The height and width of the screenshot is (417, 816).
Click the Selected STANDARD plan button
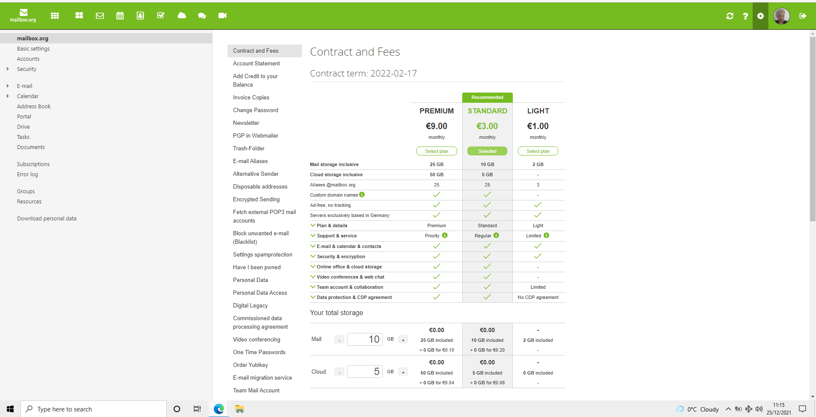(x=487, y=151)
